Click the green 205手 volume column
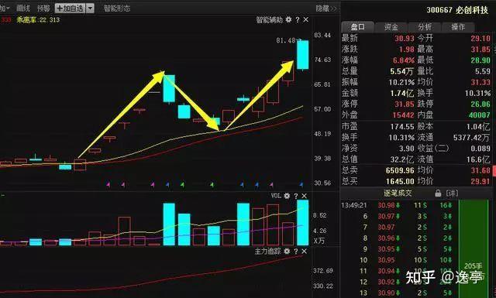This screenshot has height=298, width=496. (x=474, y=248)
